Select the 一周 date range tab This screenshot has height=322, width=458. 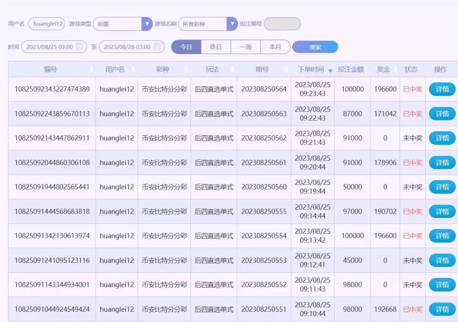246,47
